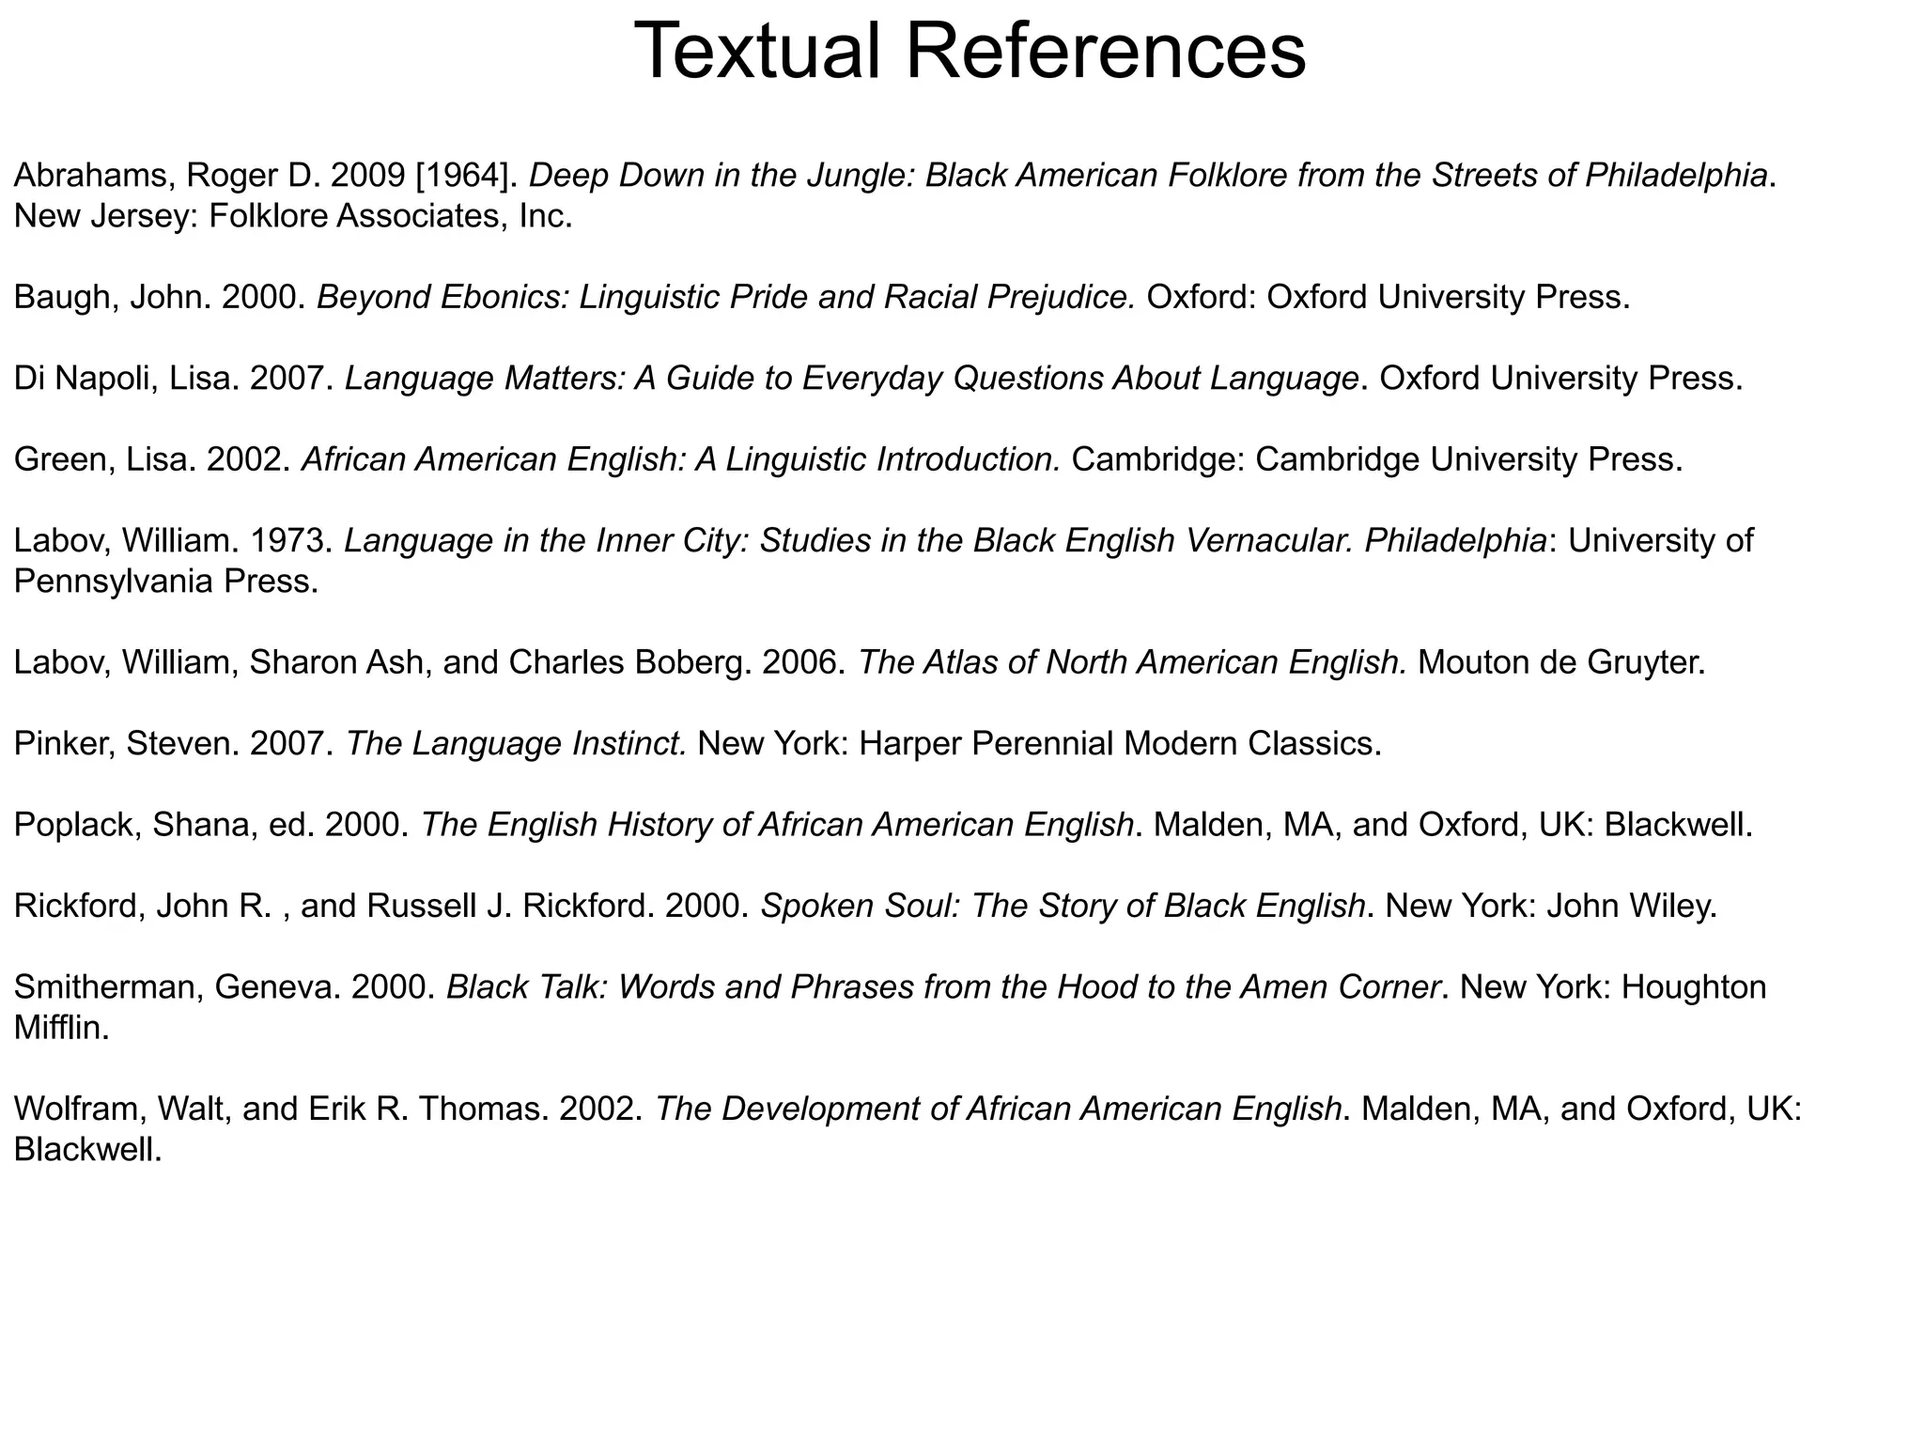Click the final 'Blackwell.' line
1924x1443 pixels.
pyautogui.click(x=88, y=1152)
